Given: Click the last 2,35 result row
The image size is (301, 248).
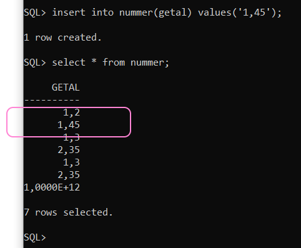Looking at the screenshot, I should tap(69, 175).
